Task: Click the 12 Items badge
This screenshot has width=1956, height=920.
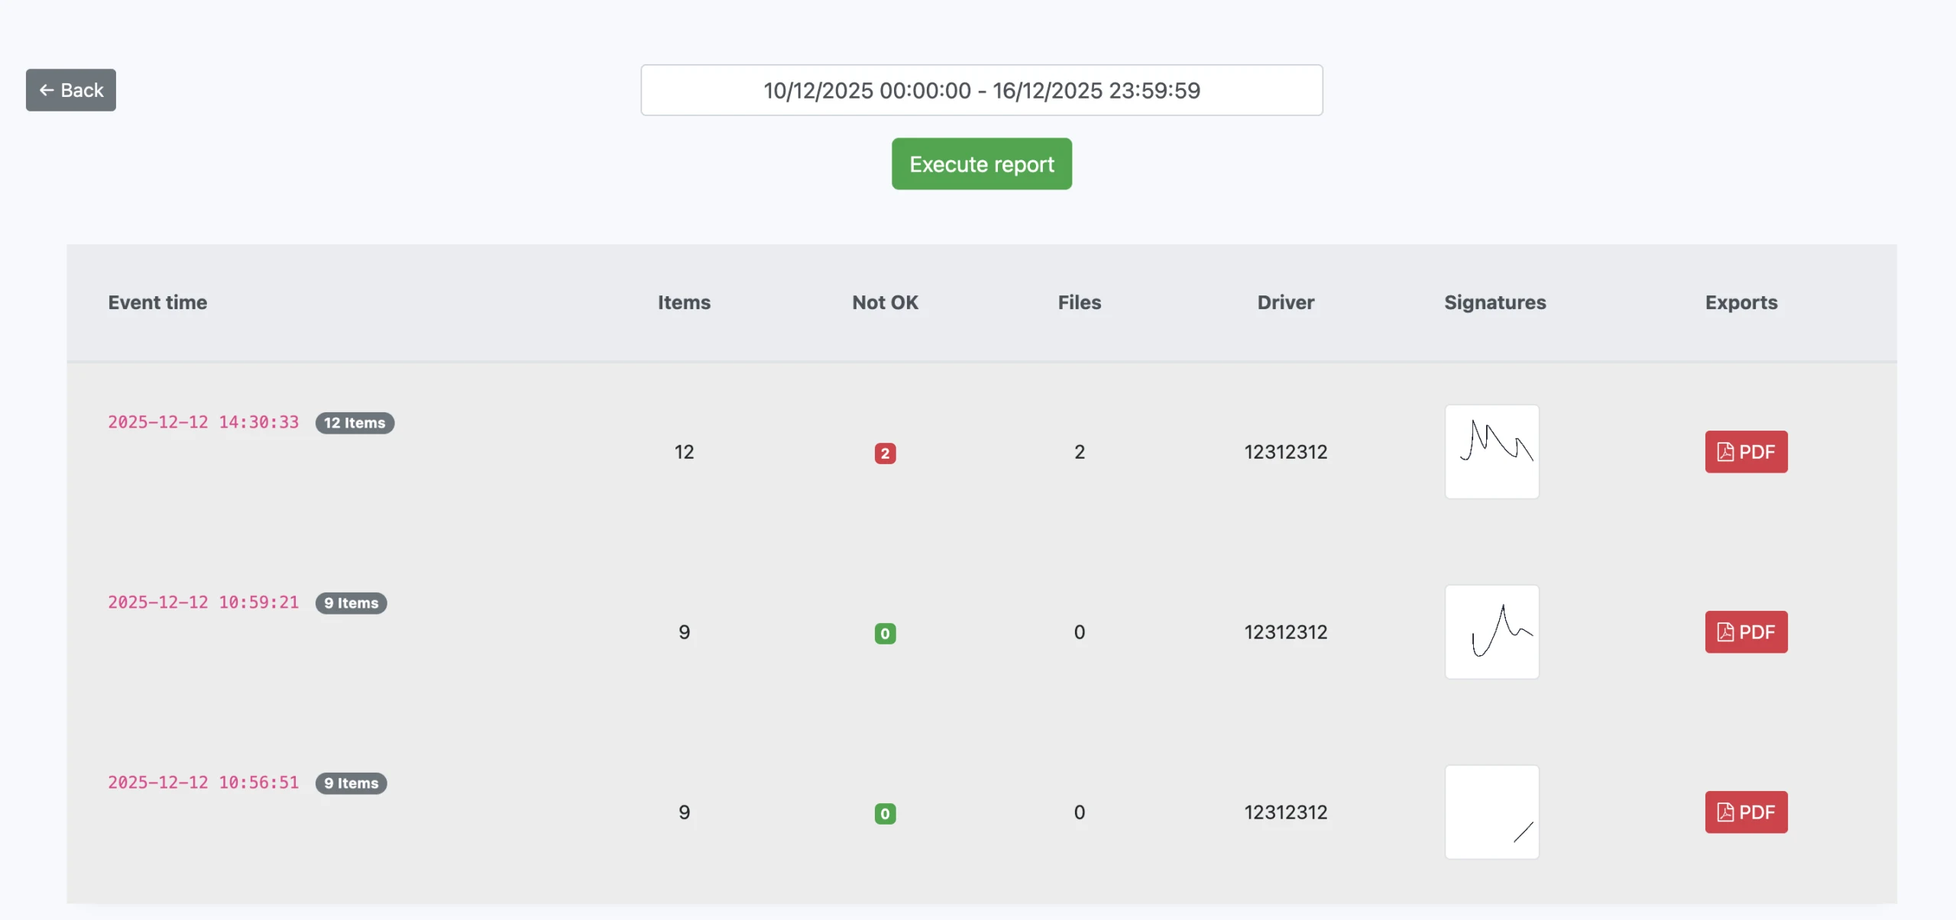Action: pos(355,423)
